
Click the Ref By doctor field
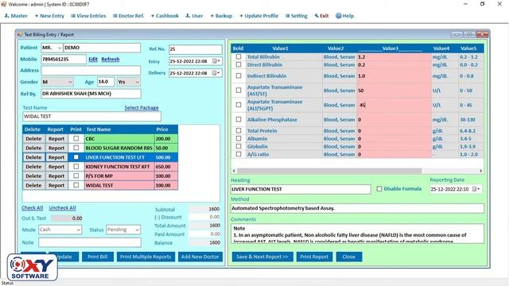(91, 94)
